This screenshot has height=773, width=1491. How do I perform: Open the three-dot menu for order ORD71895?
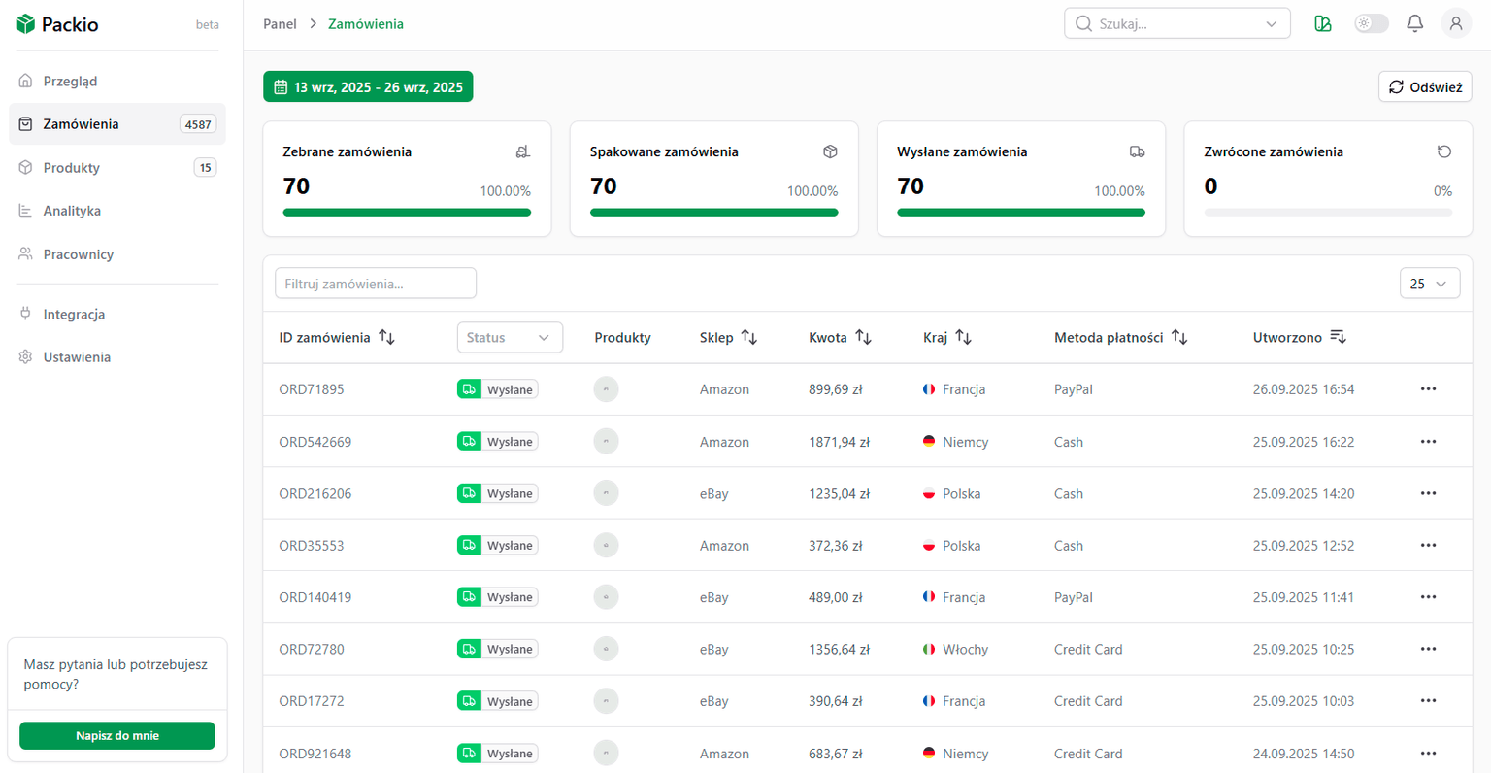pyautogui.click(x=1428, y=389)
